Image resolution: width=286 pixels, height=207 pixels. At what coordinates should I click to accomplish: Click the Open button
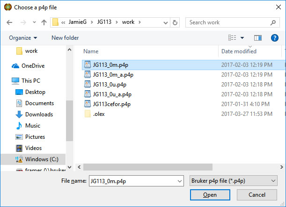click(x=210, y=195)
